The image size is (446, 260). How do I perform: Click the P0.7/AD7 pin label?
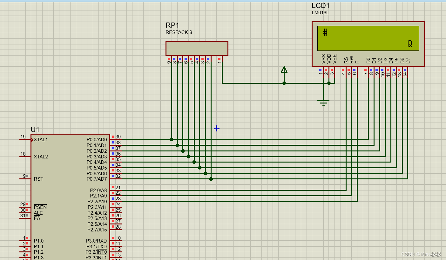(97, 179)
